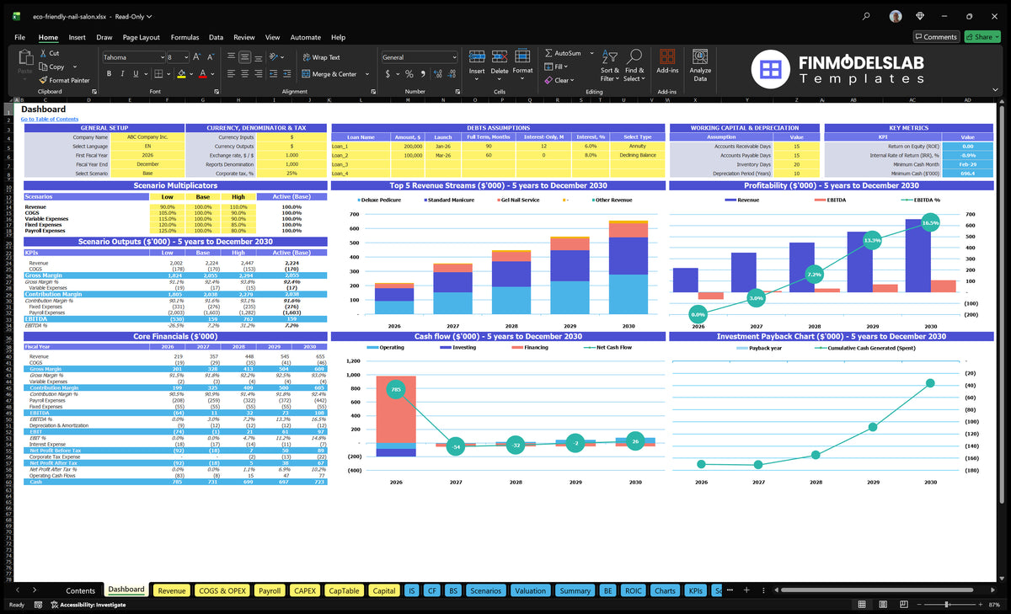The width and height of the screenshot is (1011, 614).
Task: Select the Revenue sheet tab
Action: (x=172, y=590)
